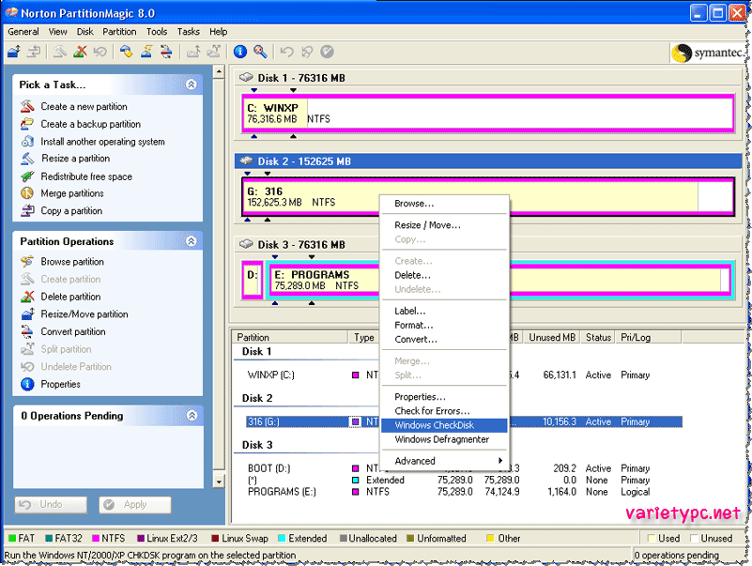752x566 pixels.
Task: Collapse the Operations Pending panel
Action: pos(192,415)
